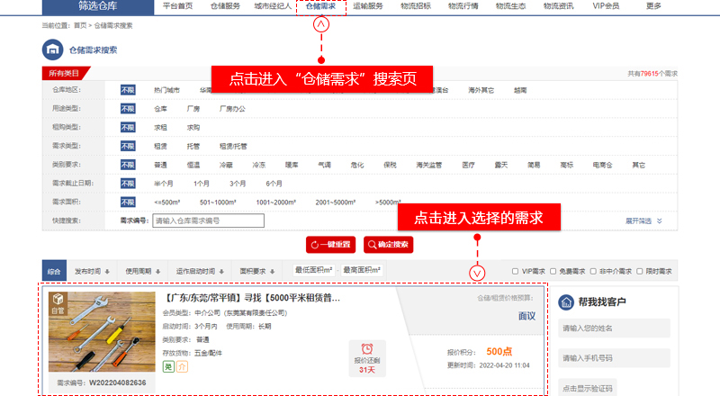720x396 pixels.
Task: Enable the VIP需求 checkbox
Action: [515, 271]
